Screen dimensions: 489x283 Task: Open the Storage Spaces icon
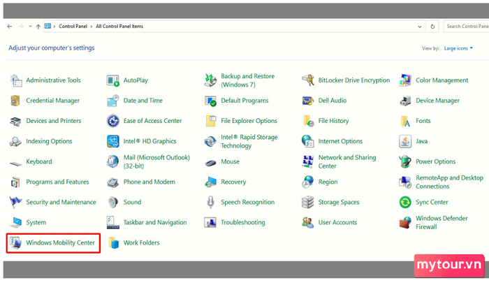tap(308, 202)
